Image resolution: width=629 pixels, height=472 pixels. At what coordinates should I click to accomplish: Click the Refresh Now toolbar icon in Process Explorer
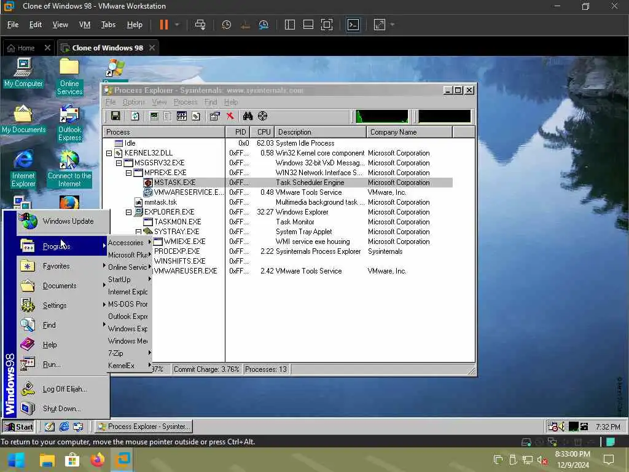(135, 116)
